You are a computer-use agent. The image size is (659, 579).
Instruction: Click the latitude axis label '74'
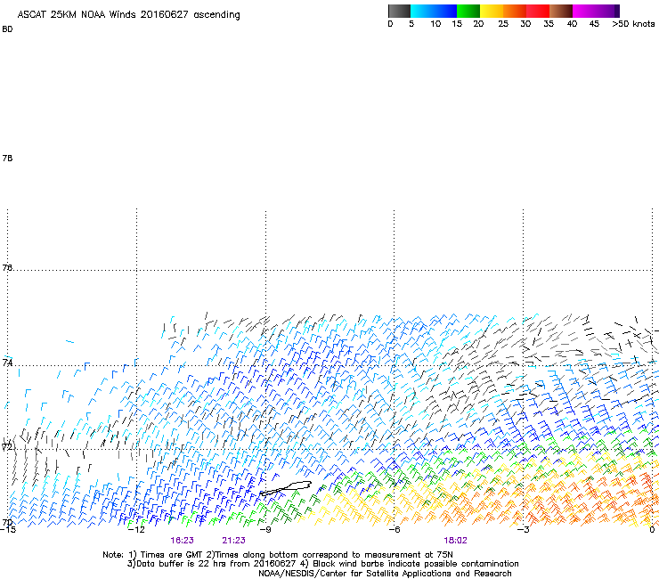(7, 363)
